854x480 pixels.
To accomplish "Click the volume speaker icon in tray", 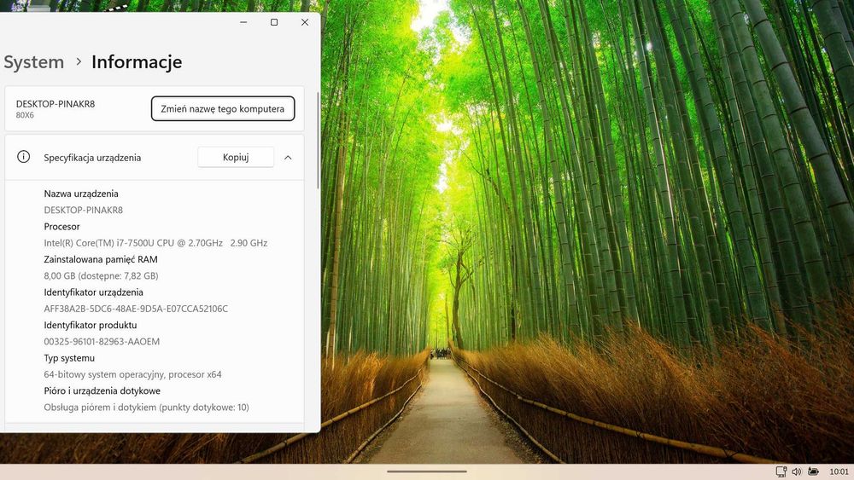I will click(797, 471).
